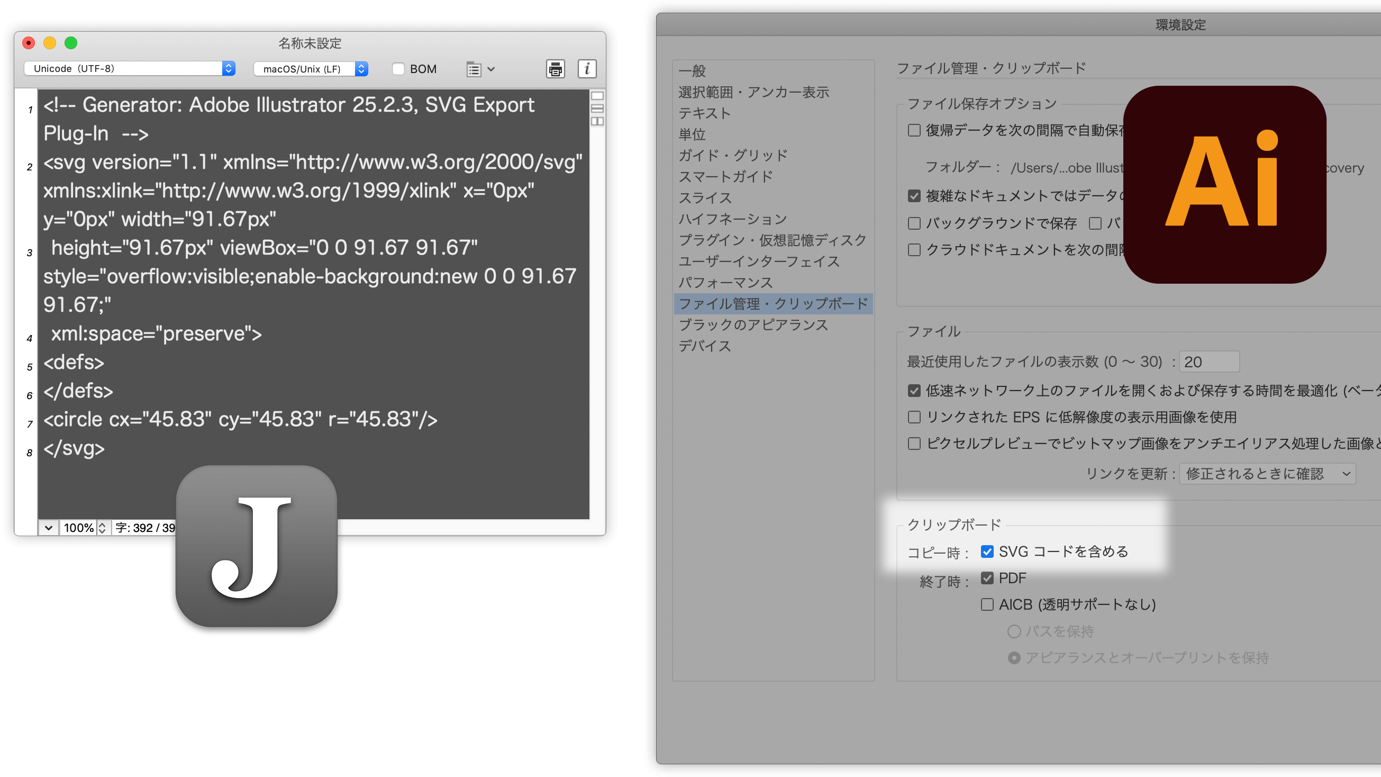Click the large Adobe Illustrator Ai logo
1381x777 pixels.
coord(1224,185)
